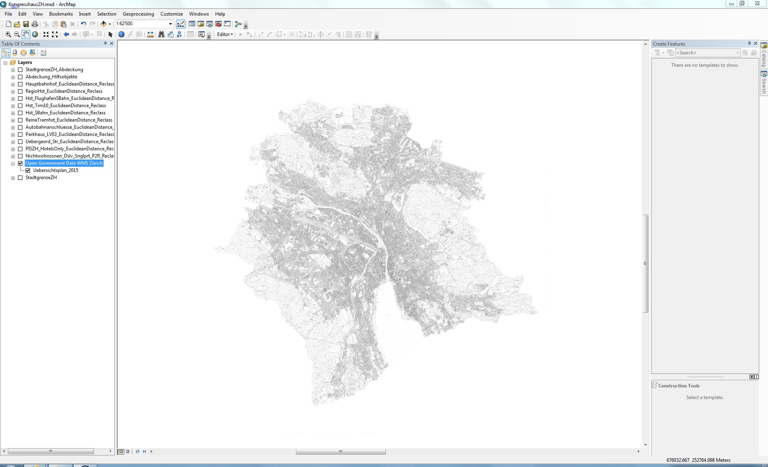Open the Catalog side tab
Screen dimensions: 768x467
(x=764, y=55)
